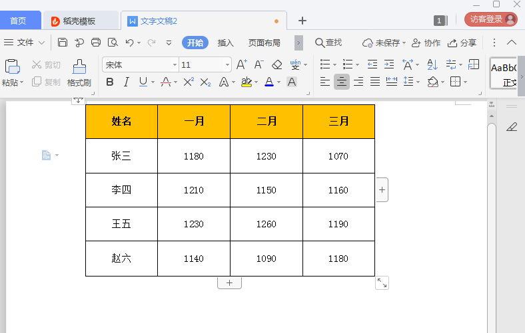Viewport: 525px width, 333px height.
Task: Increase font size with the A+ icon
Action: (241, 64)
